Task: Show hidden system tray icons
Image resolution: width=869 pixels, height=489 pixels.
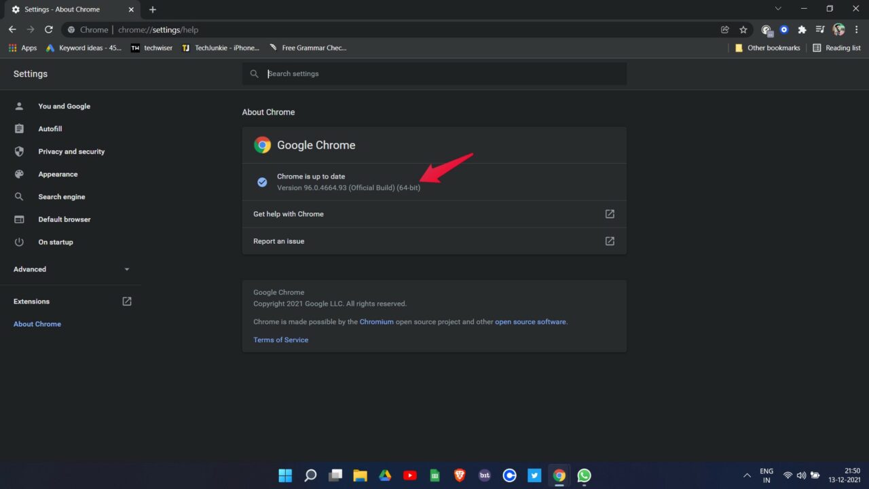Action: (x=747, y=475)
